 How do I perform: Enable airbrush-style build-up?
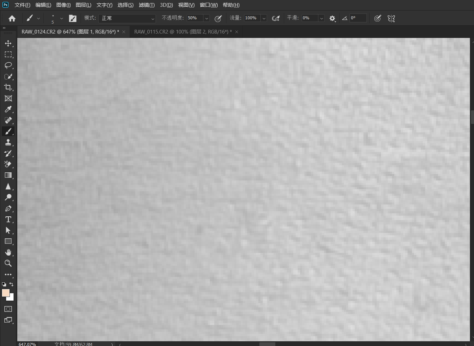(x=276, y=18)
